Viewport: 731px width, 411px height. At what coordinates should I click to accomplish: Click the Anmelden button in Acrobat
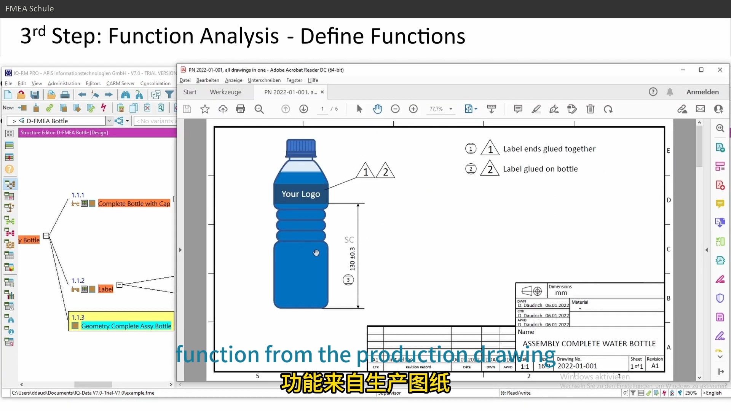click(702, 92)
